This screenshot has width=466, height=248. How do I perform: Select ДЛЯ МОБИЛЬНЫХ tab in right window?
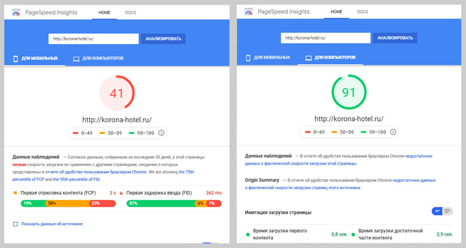tap(268, 57)
